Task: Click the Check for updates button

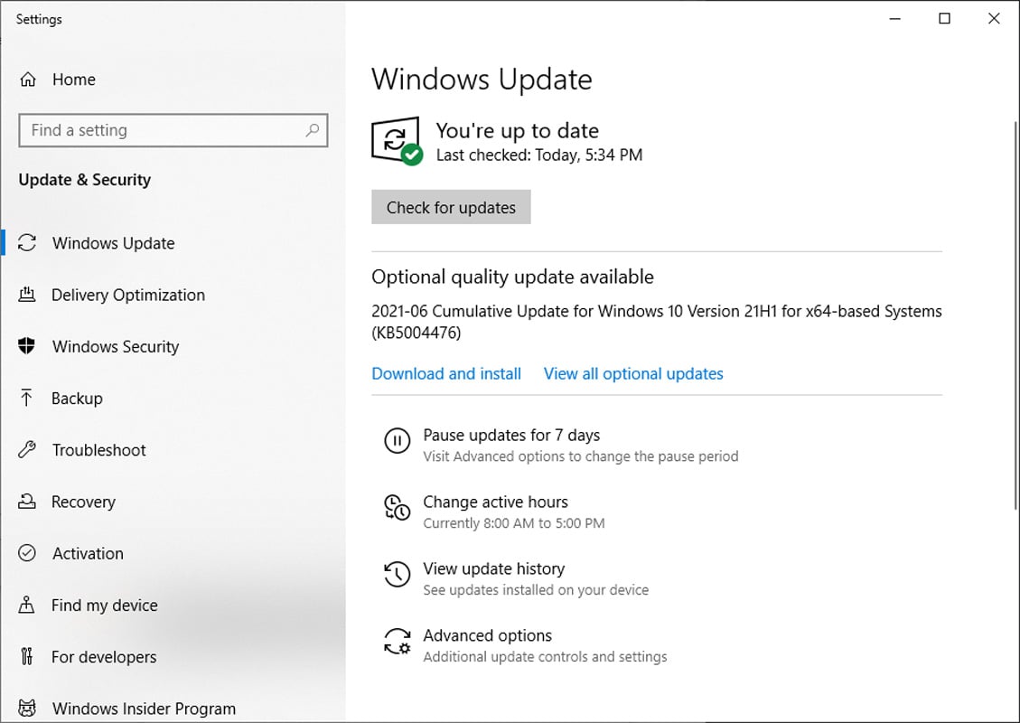Action: 451,207
